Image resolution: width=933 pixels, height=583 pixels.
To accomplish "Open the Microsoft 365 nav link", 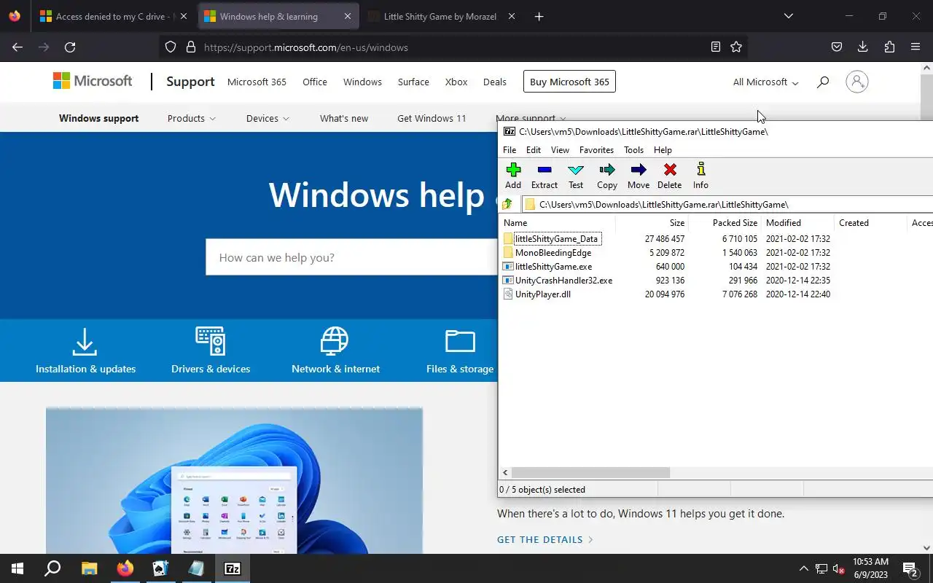I will click(257, 82).
